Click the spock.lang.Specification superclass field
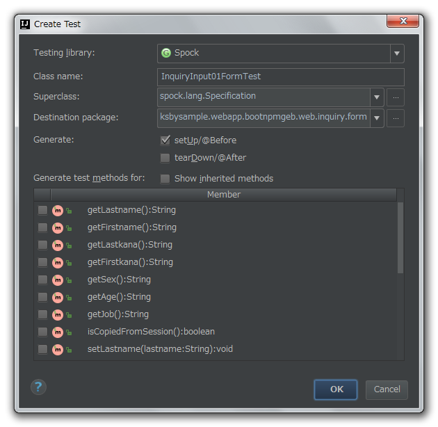This screenshot has height=427, width=438. [263, 97]
